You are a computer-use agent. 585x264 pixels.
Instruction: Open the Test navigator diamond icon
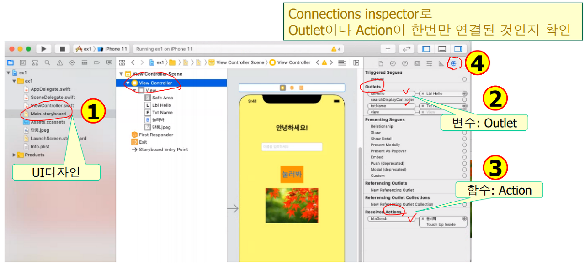72,62
